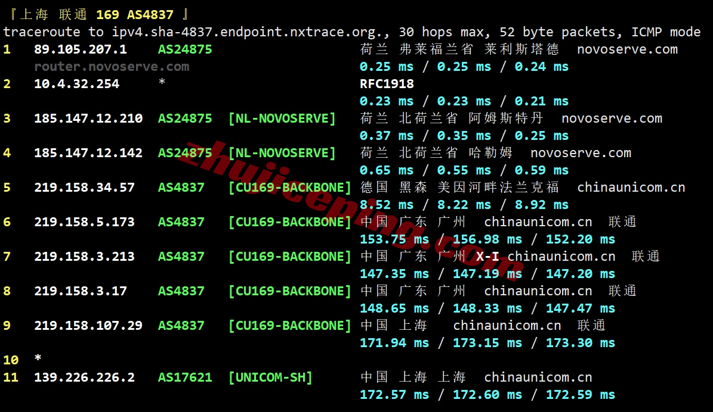
Task: Click the 0.21 ms latency value
Action: 542,101
